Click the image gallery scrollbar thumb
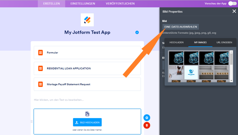Screen dimensions: 238x135 pyautogui.click(x=231, y=59)
